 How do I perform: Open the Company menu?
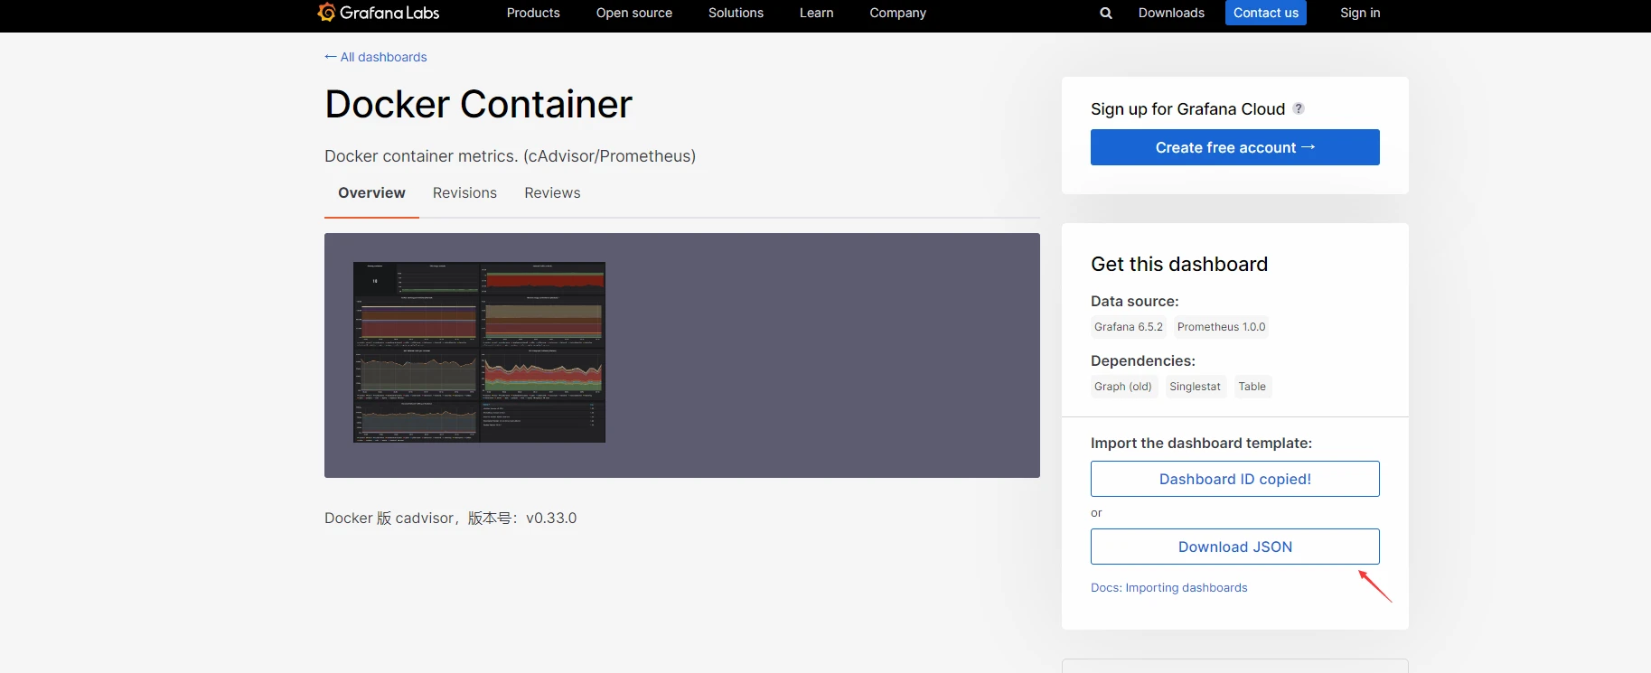coord(897,13)
